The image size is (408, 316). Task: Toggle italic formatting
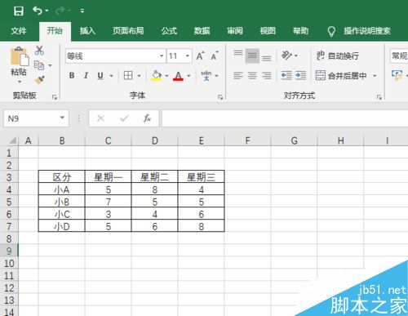click(x=86, y=75)
